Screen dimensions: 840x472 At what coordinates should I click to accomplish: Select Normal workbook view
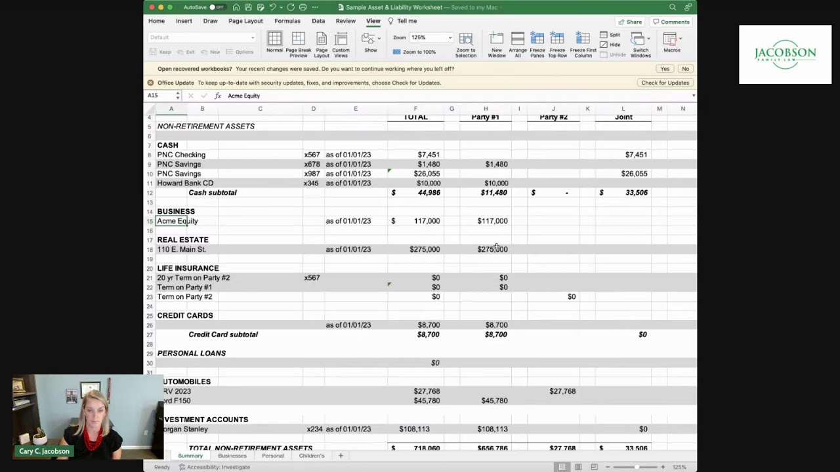[x=274, y=43]
